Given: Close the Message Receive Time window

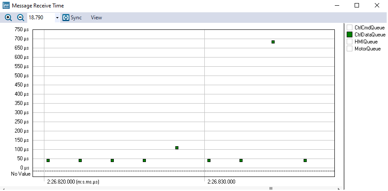Looking at the screenshot, I should coord(377,5).
